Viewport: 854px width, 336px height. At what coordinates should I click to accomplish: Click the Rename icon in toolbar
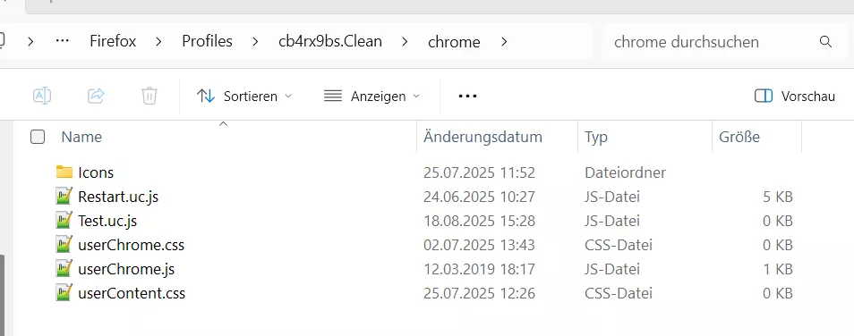pos(42,97)
